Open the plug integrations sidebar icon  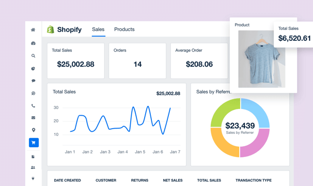(x=33, y=178)
